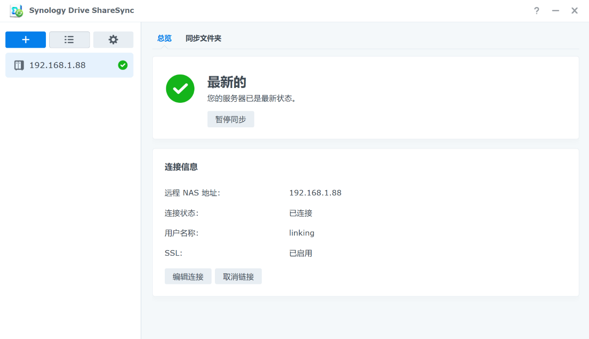Click the large green up-to-date checkmark
Image resolution: width=589 pixels, height=339 pixels.
[180, 88]
